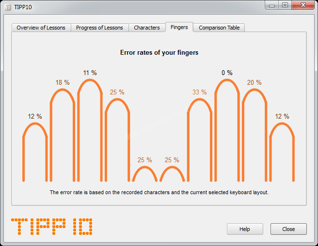Image resolution: width=318 pixels, height=246 pixels.
Task: Click the finger shape labeled 18 %
Action: (x=62, y=136)
